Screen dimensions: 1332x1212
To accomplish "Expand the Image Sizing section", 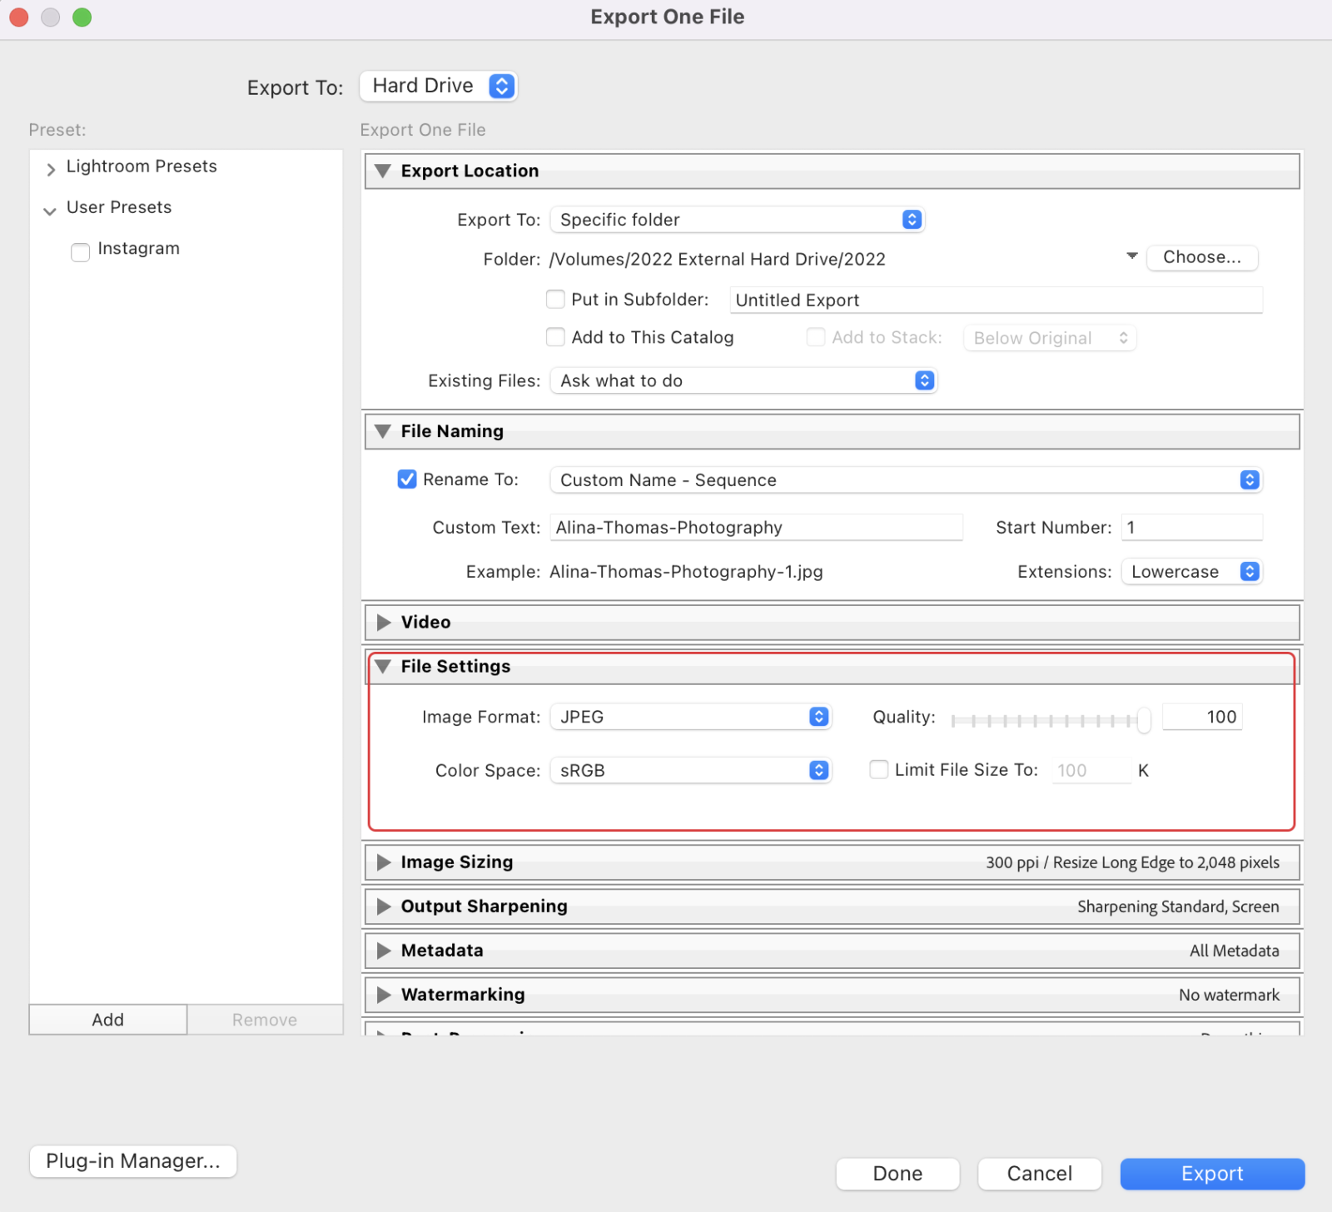I will [384, 862].
